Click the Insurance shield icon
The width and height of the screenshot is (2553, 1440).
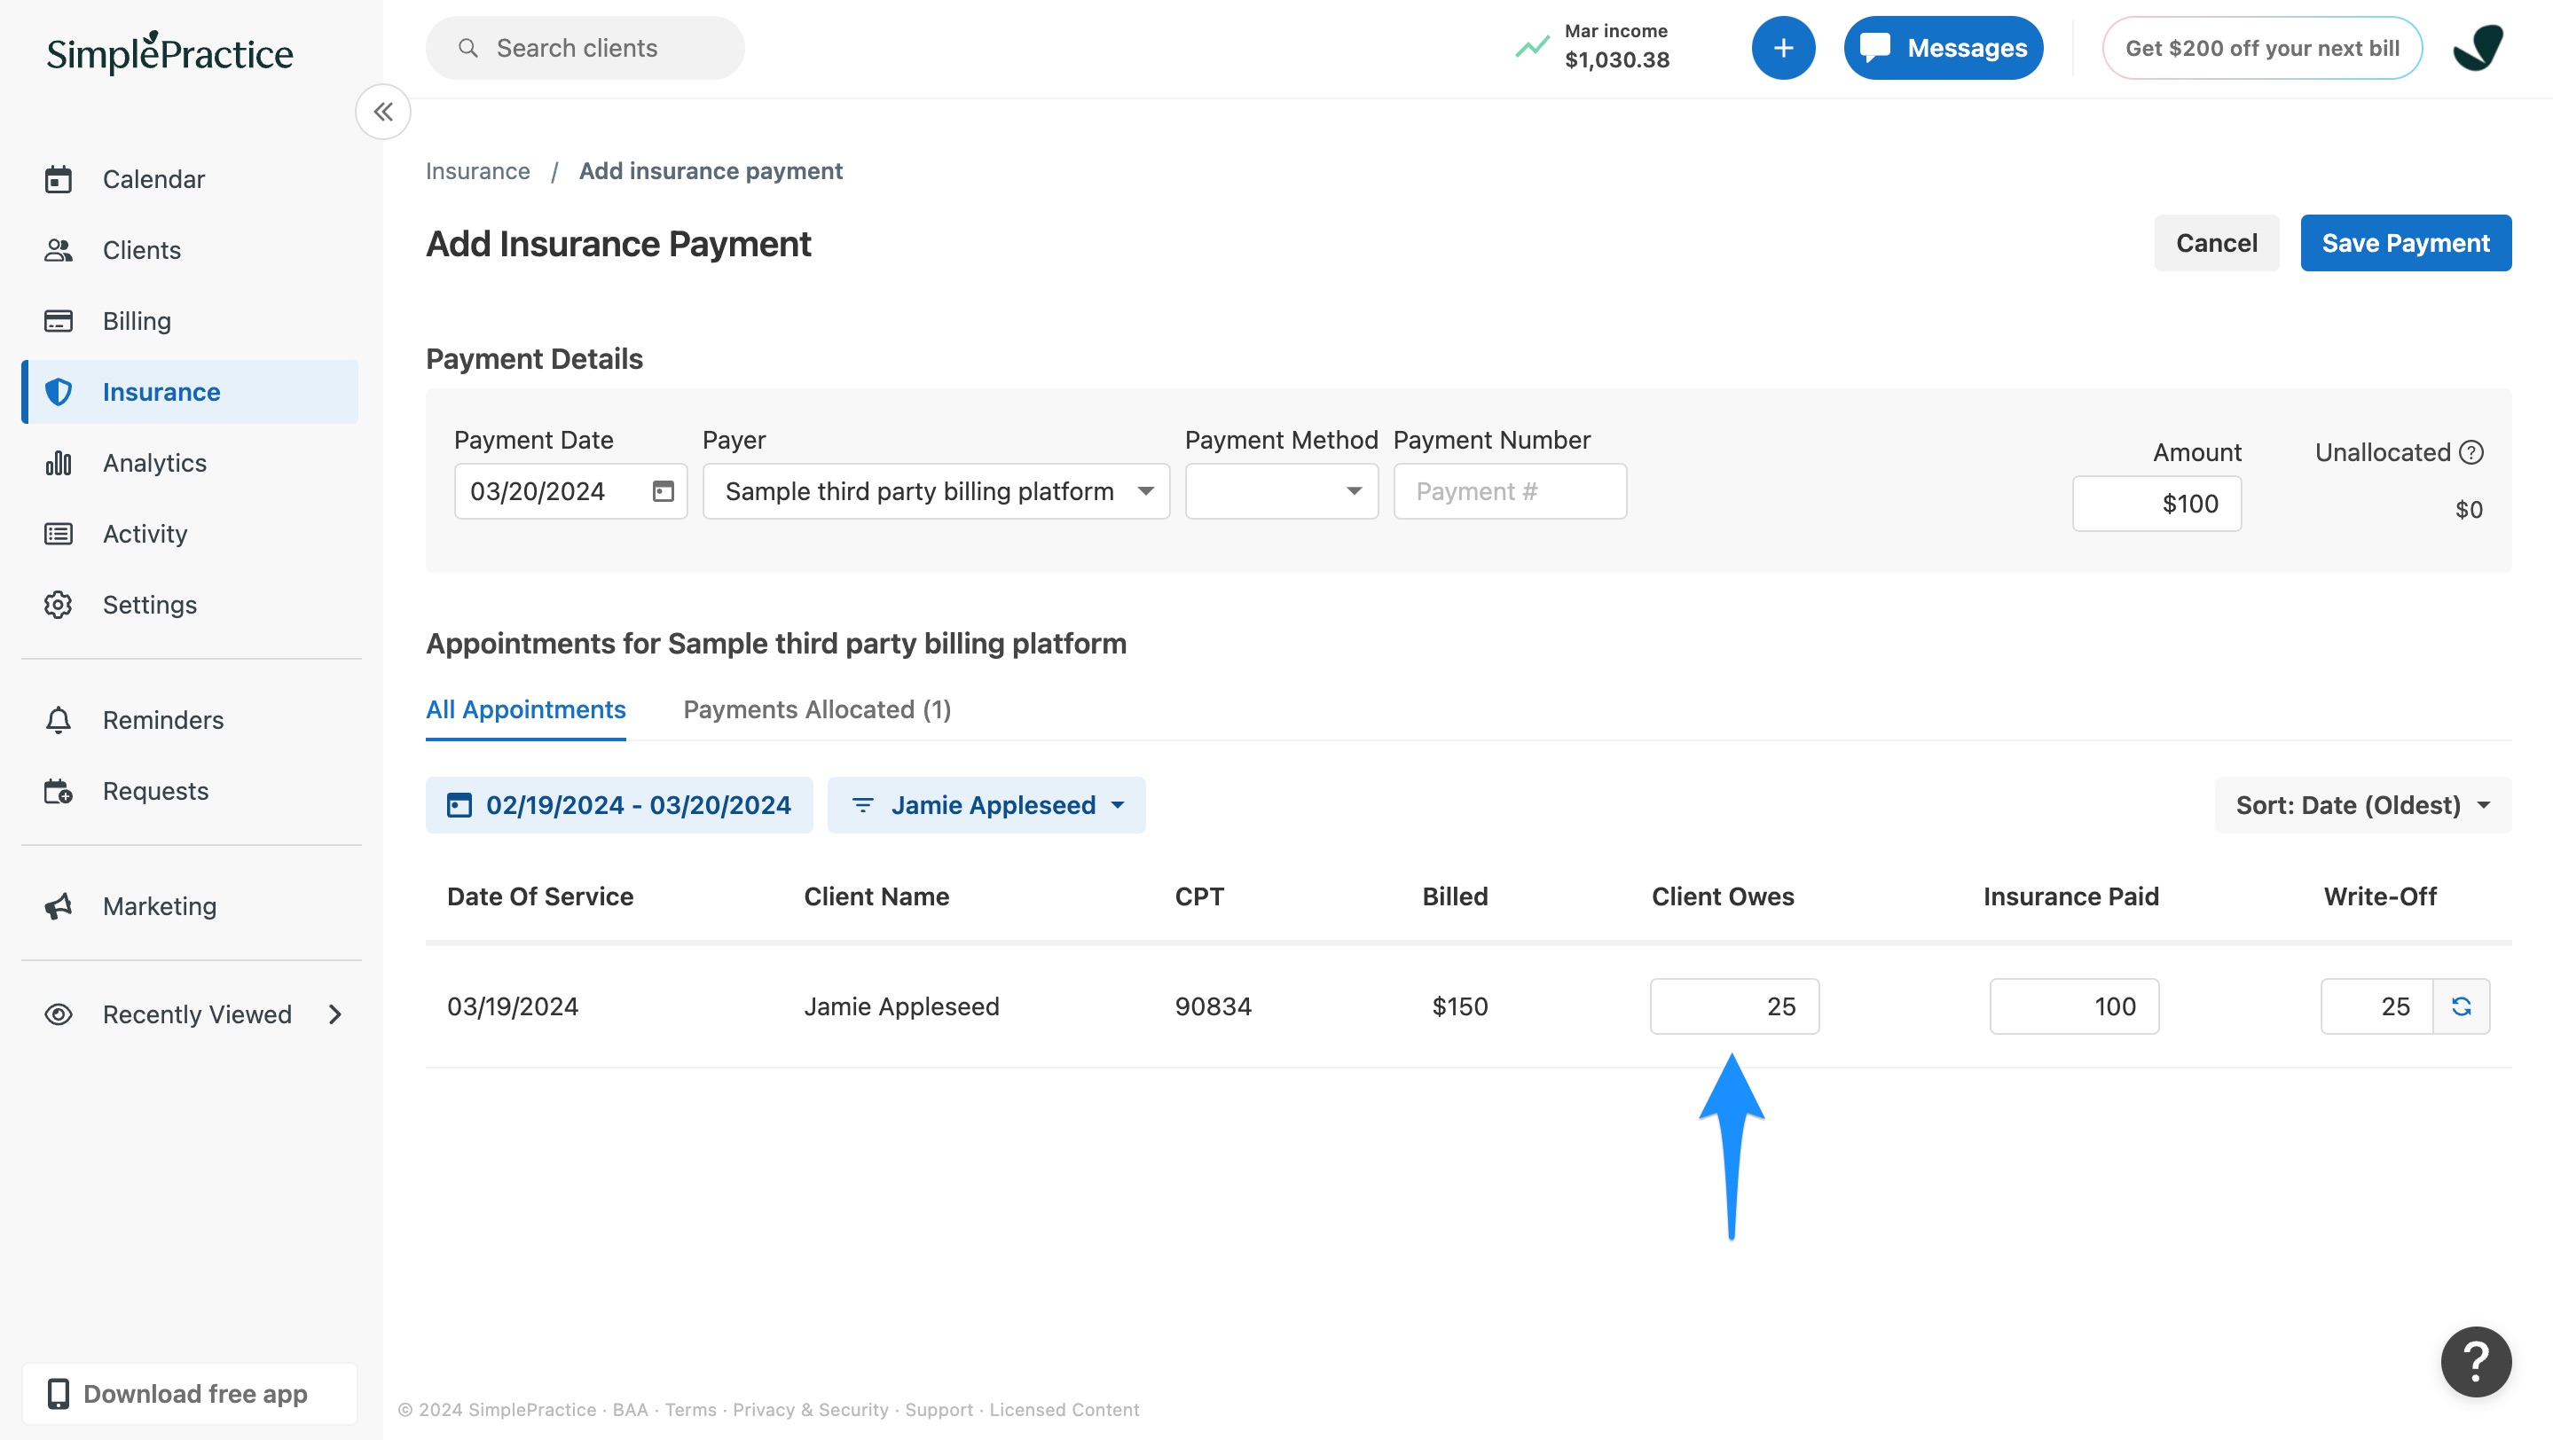(59, 392)
